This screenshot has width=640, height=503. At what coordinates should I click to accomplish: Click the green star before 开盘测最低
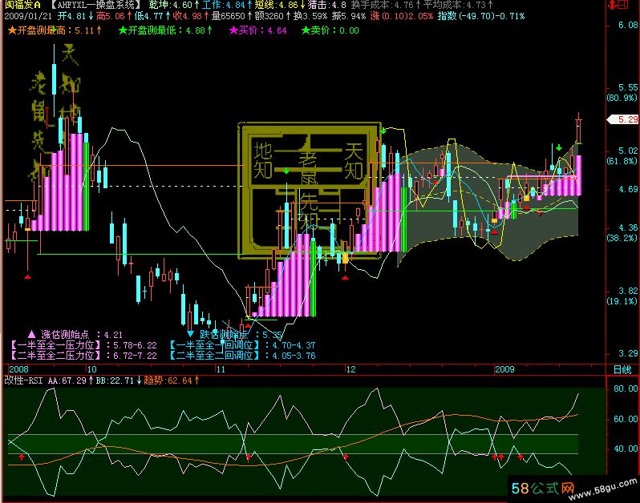click(122, 30)
